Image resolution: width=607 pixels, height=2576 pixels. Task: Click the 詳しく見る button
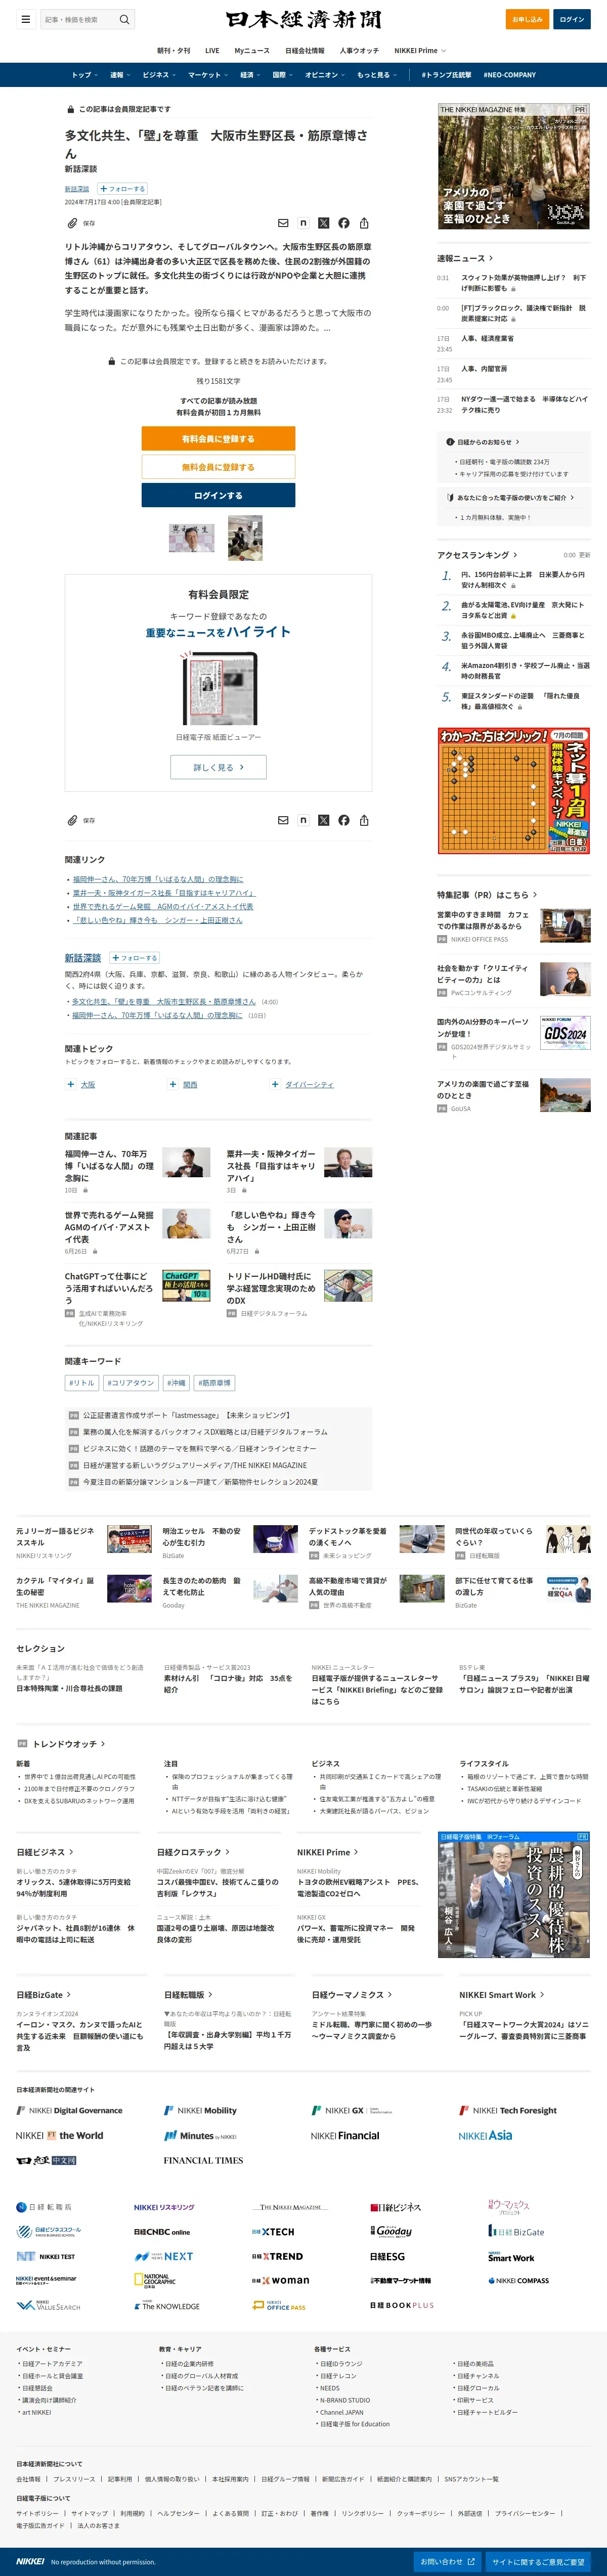(x=218, y=767)
